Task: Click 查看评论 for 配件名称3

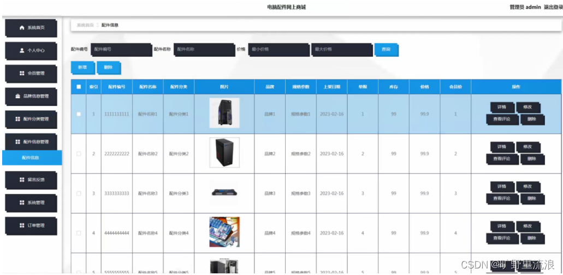Action: pos(502,199)
